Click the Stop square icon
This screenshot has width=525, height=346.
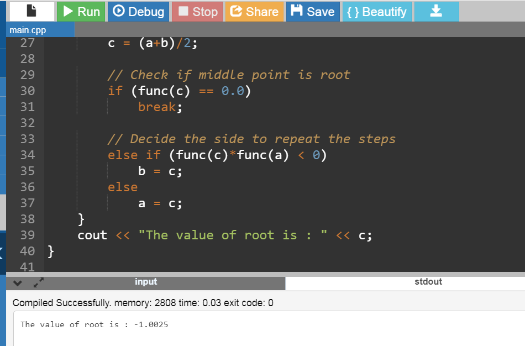click(x=182, y=10)
